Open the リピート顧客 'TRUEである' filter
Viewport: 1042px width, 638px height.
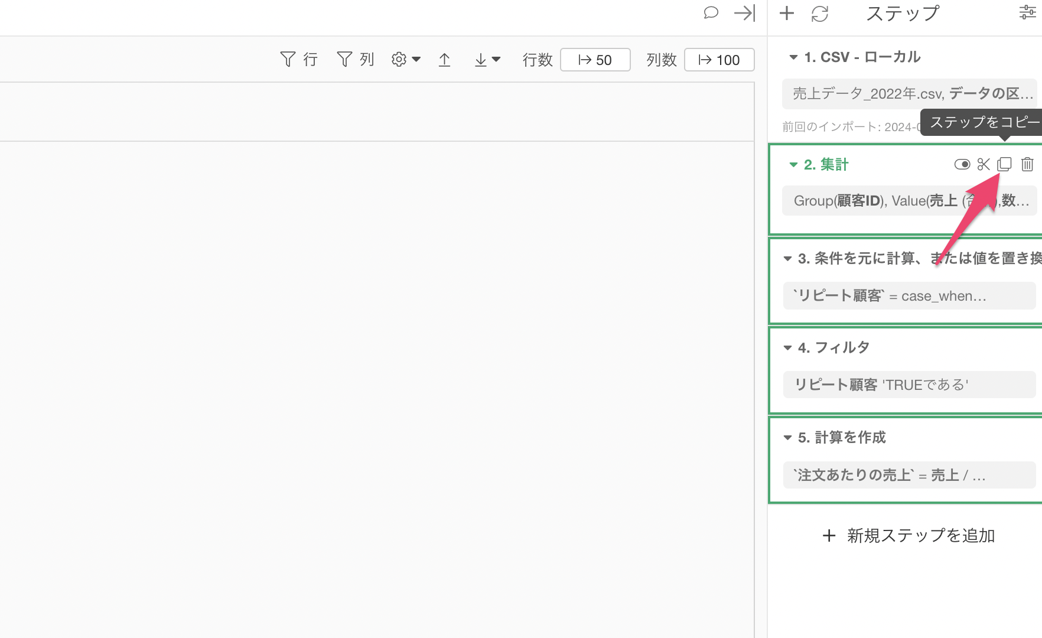coord(910,385)
